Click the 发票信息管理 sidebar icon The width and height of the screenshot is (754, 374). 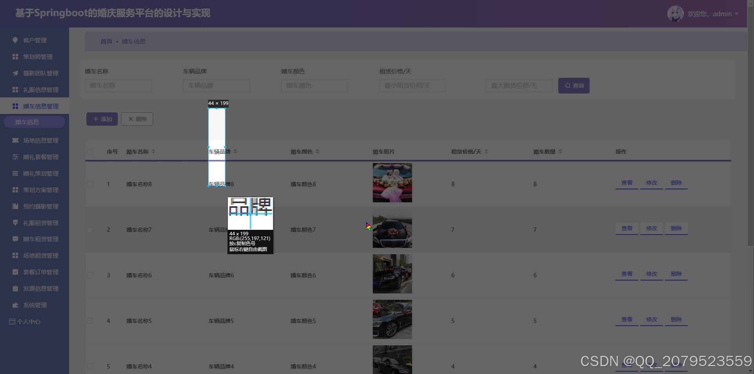click(15, 288)
